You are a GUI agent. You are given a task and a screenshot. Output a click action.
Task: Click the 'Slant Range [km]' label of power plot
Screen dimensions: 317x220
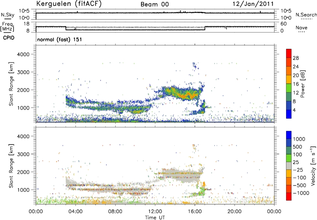click(11, 84)
